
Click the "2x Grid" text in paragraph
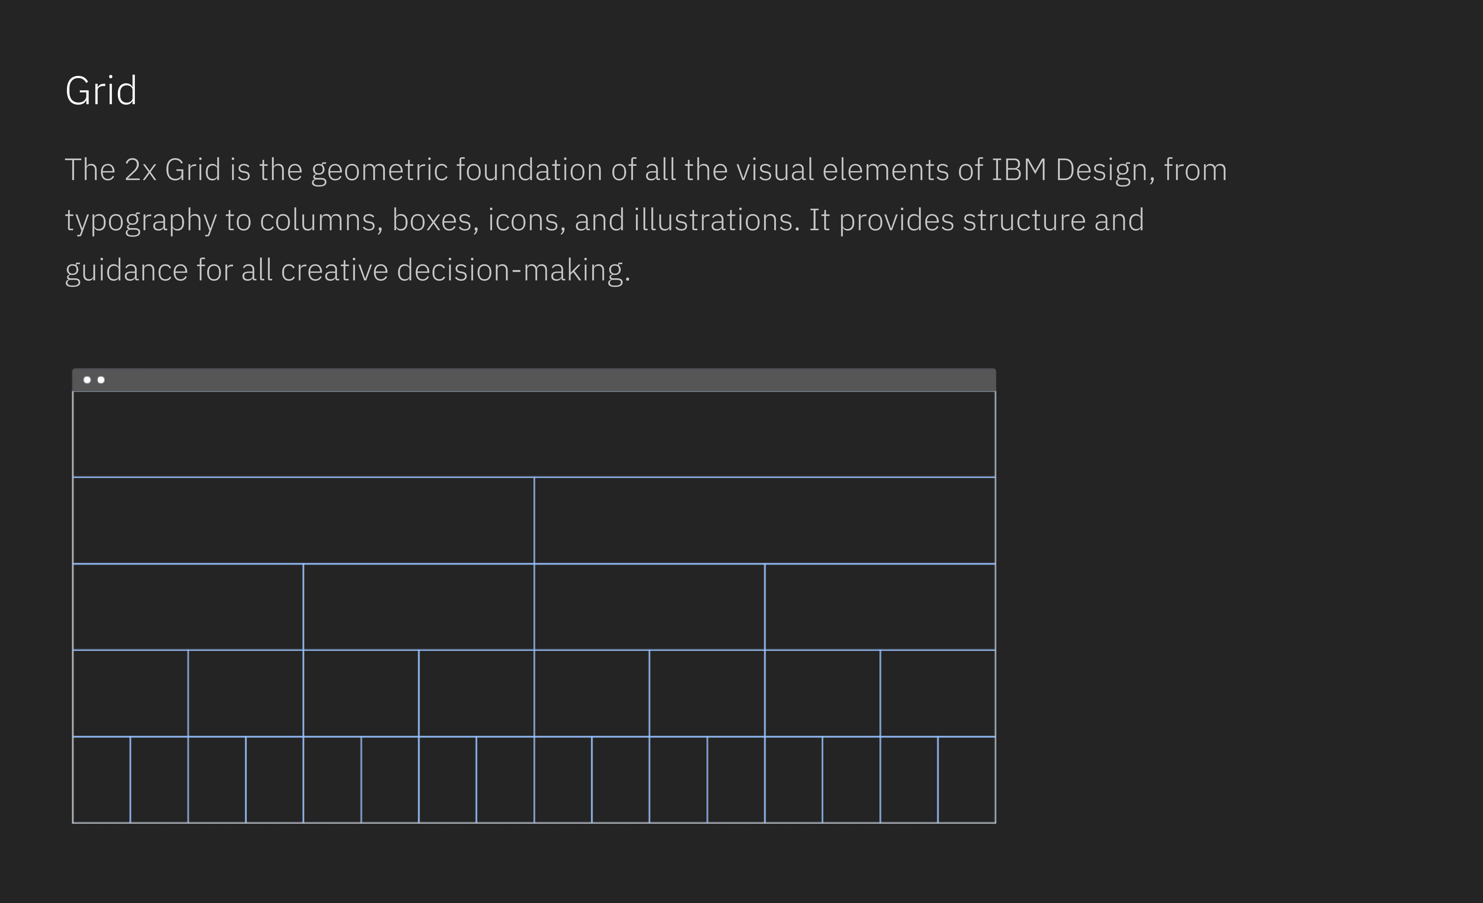pos(172,169)
